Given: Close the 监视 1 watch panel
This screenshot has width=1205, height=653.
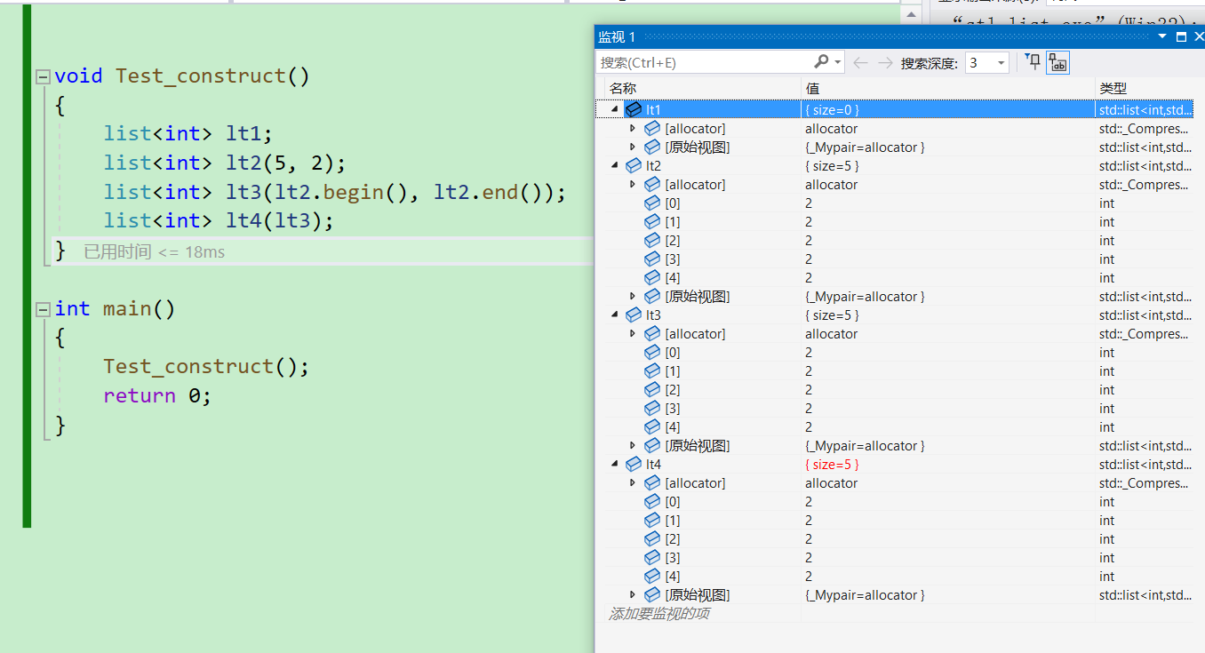Looking at the screenshot, I should [x=1198, y=36].
